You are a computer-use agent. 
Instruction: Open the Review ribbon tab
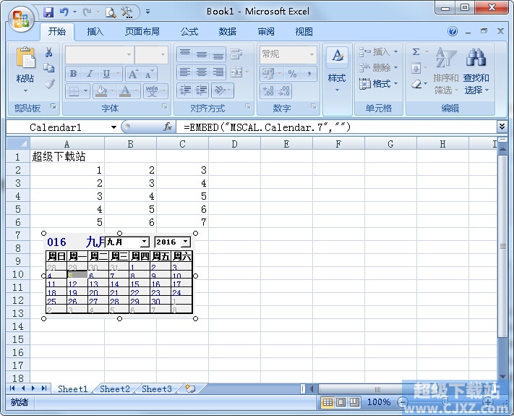pos(266,32)
